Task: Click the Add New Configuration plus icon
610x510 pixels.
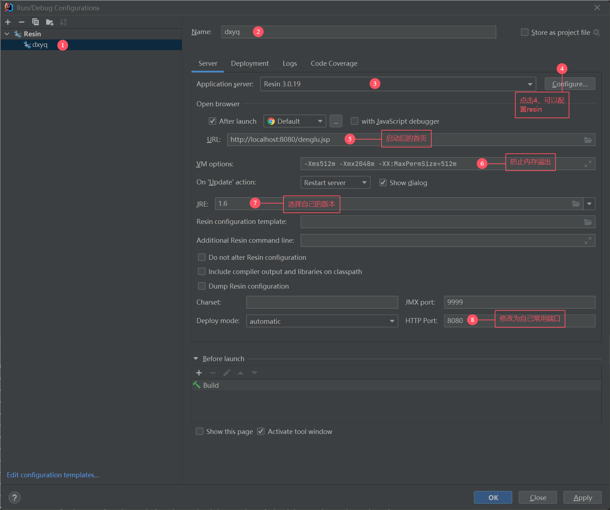Action: coord(8,22)
